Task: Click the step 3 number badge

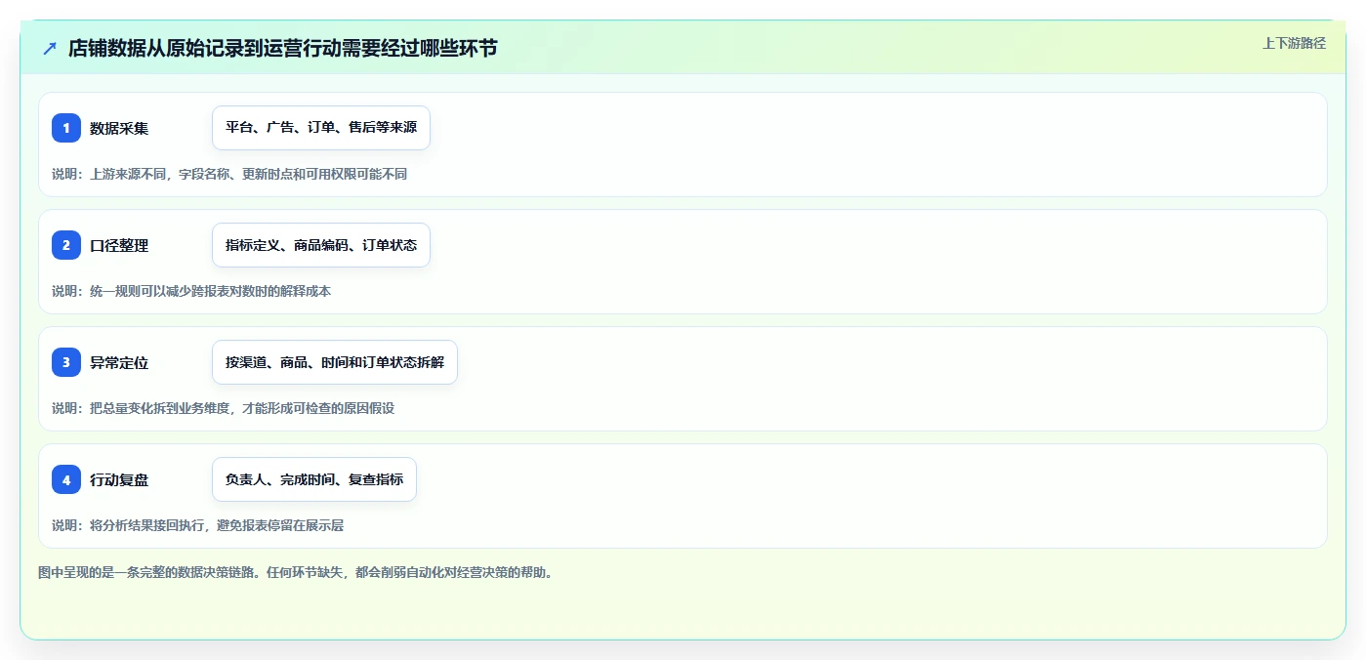Action: [66, 362]
